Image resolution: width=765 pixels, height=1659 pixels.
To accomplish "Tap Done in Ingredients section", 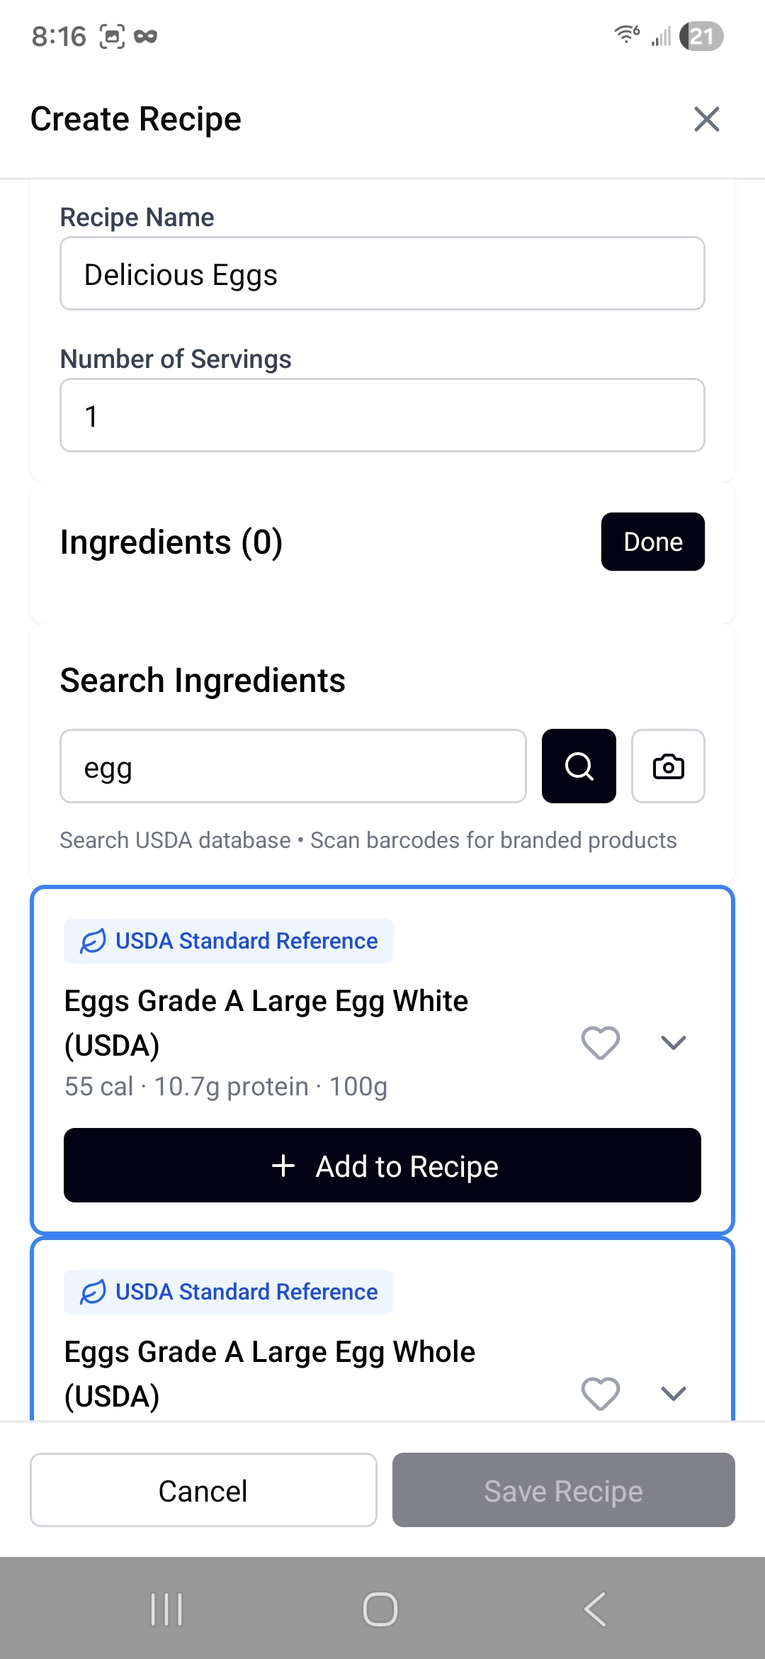I will click(x=652, y=542).
